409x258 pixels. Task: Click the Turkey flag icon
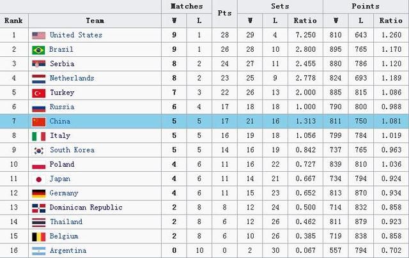[38, 93]
